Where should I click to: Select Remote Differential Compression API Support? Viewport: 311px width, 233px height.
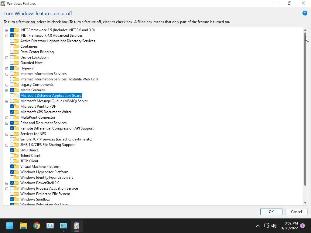tap(57, 128)
